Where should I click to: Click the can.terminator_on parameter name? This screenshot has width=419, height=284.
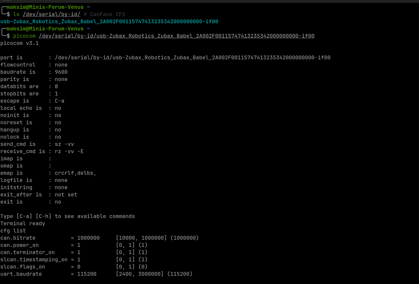28,252
